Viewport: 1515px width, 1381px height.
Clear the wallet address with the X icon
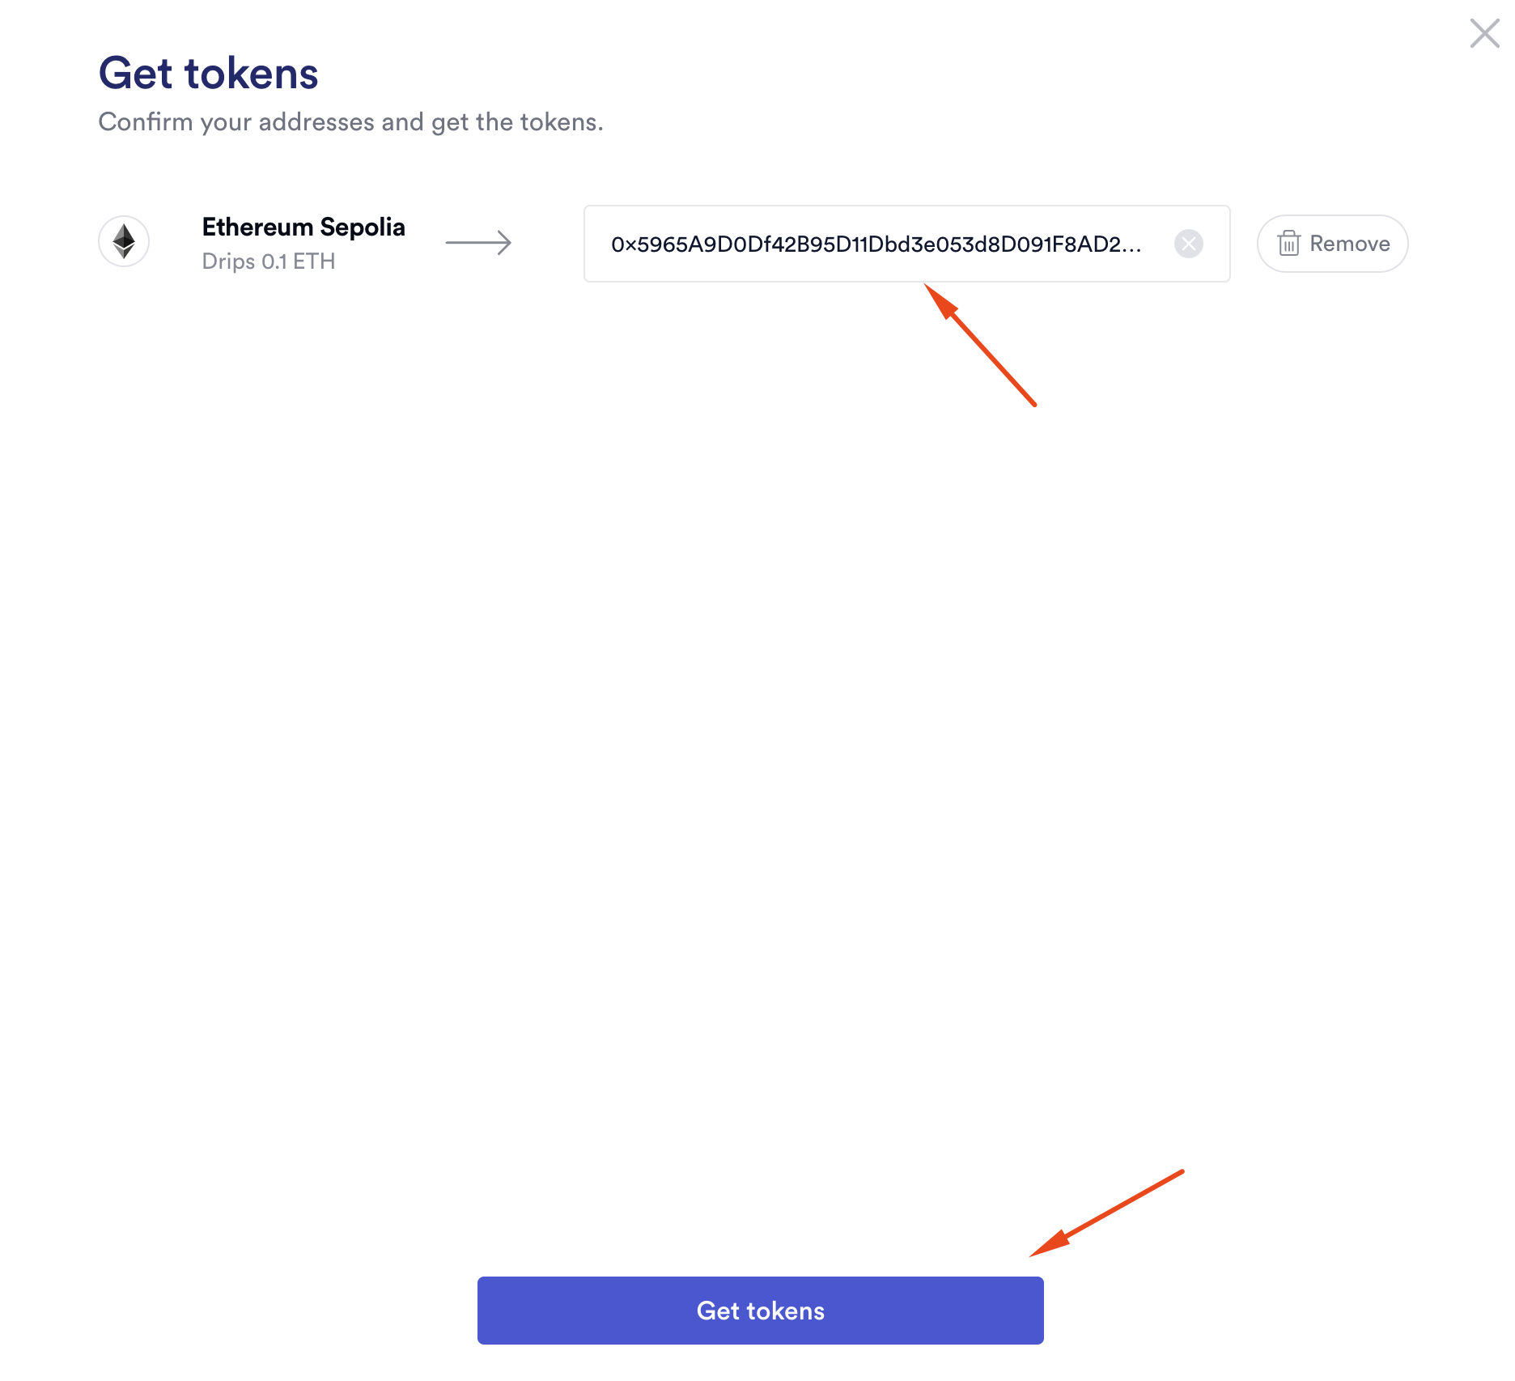click(x=1188, y=244)
